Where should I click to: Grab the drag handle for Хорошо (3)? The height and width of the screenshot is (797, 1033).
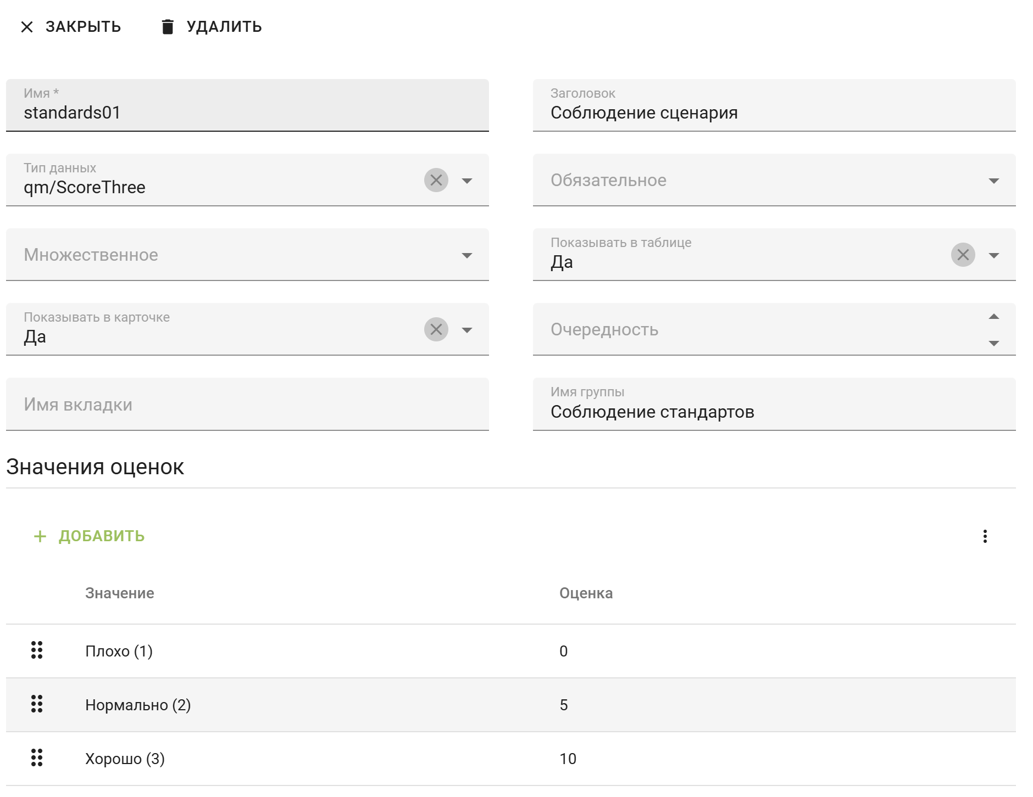(37, 758)
